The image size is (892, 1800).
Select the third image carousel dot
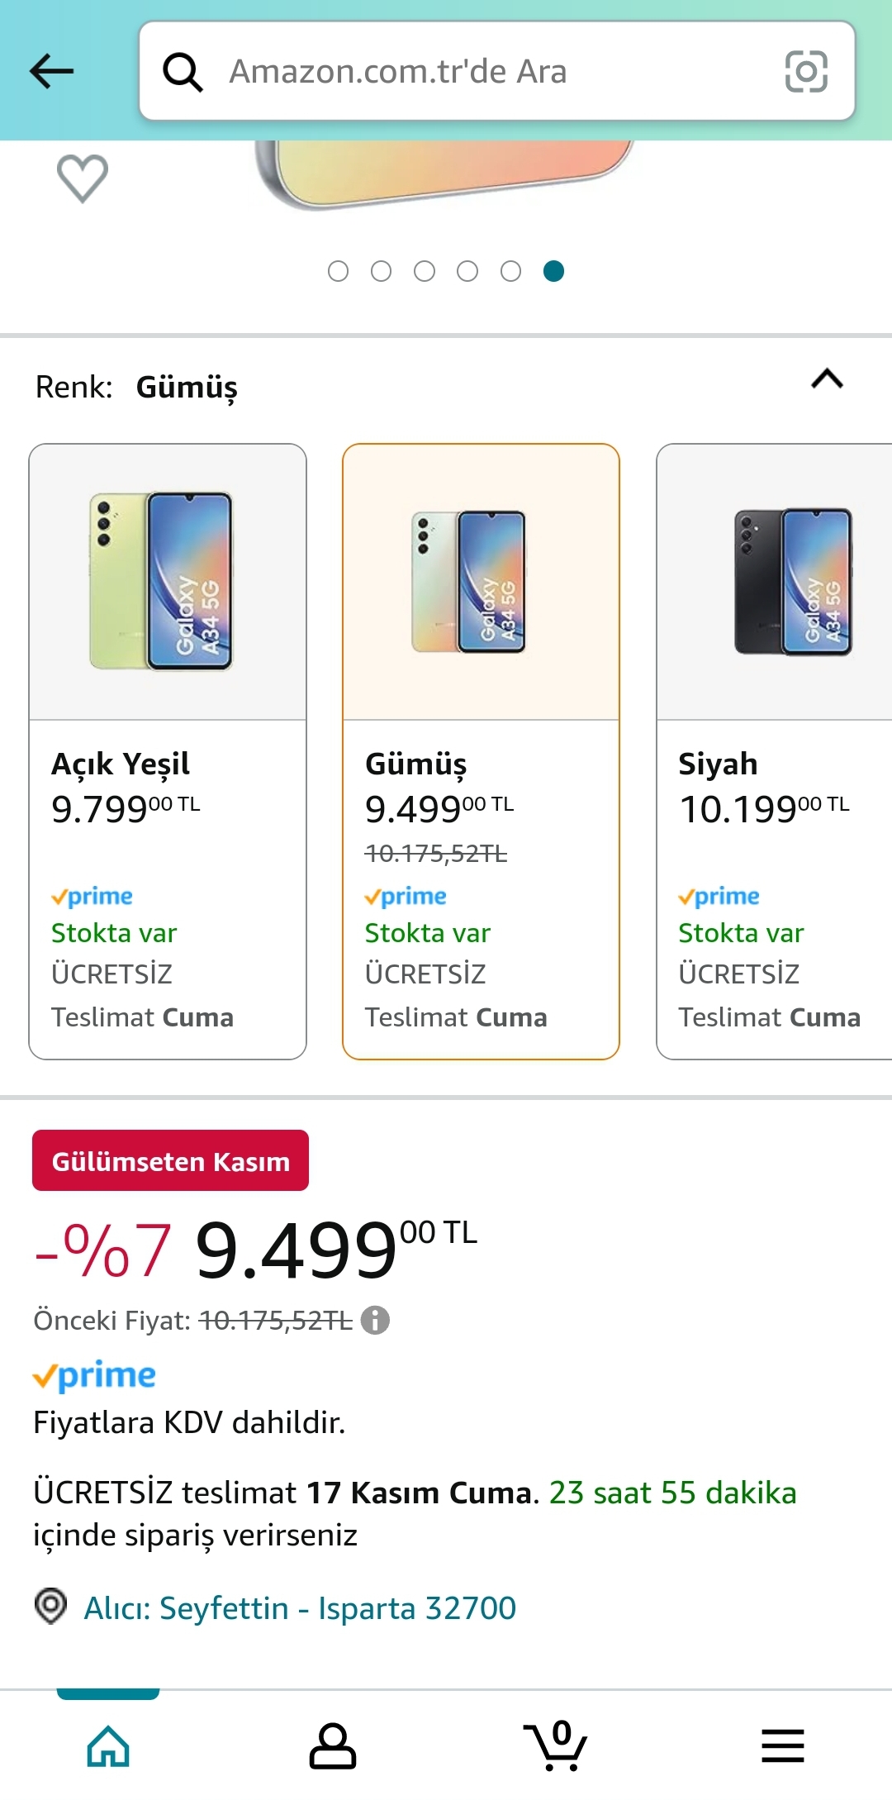pos(425,271)
